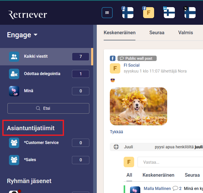Open Kaikki viestit message list
The width and height of the screenshot is (203, 193).
(x=47, y=57)
